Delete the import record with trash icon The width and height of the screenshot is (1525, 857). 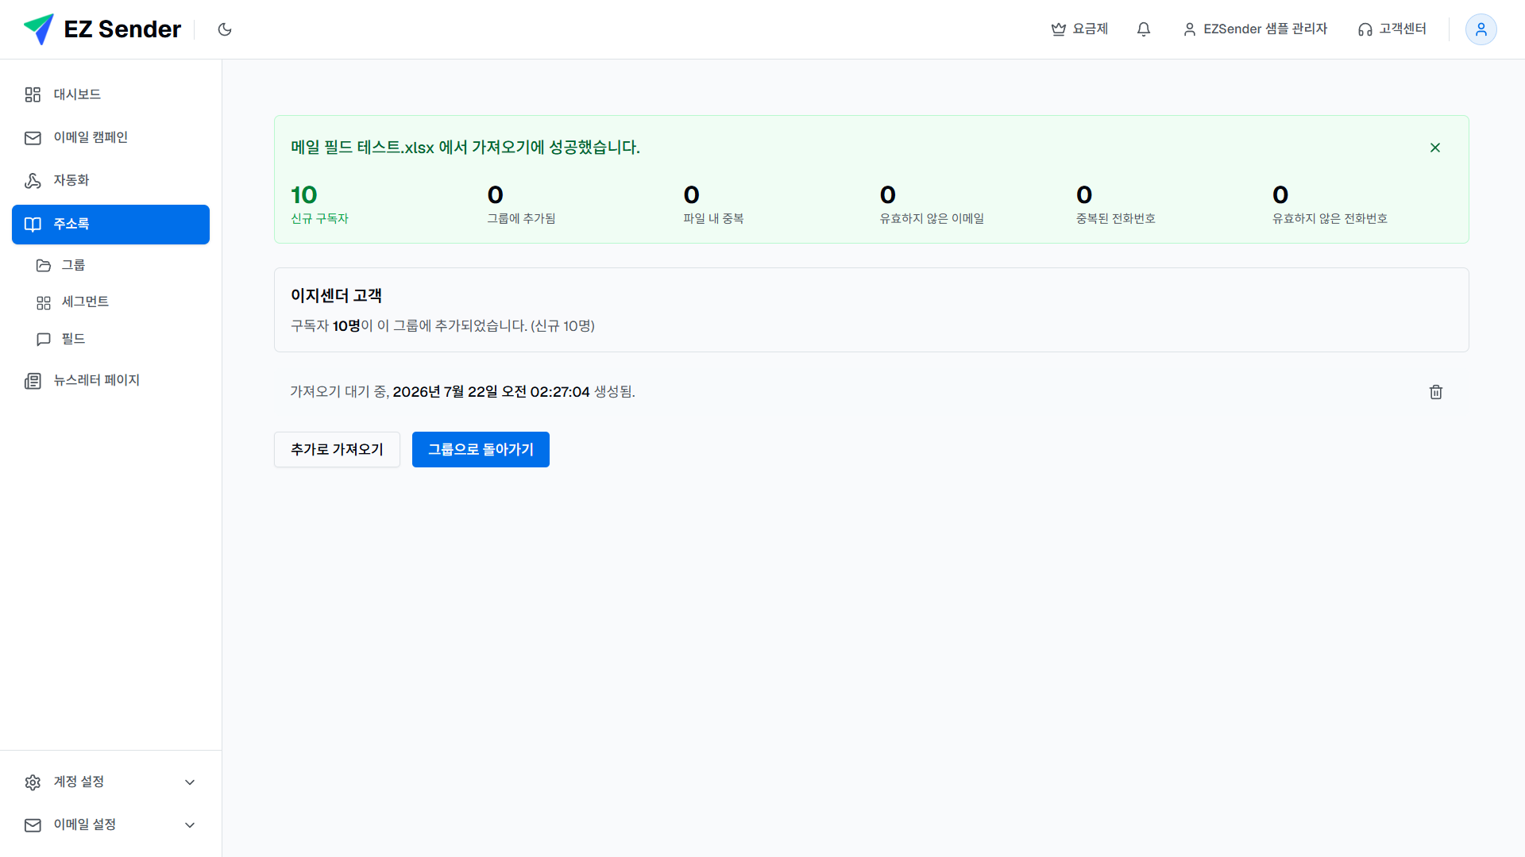(x=1436, y=392)
